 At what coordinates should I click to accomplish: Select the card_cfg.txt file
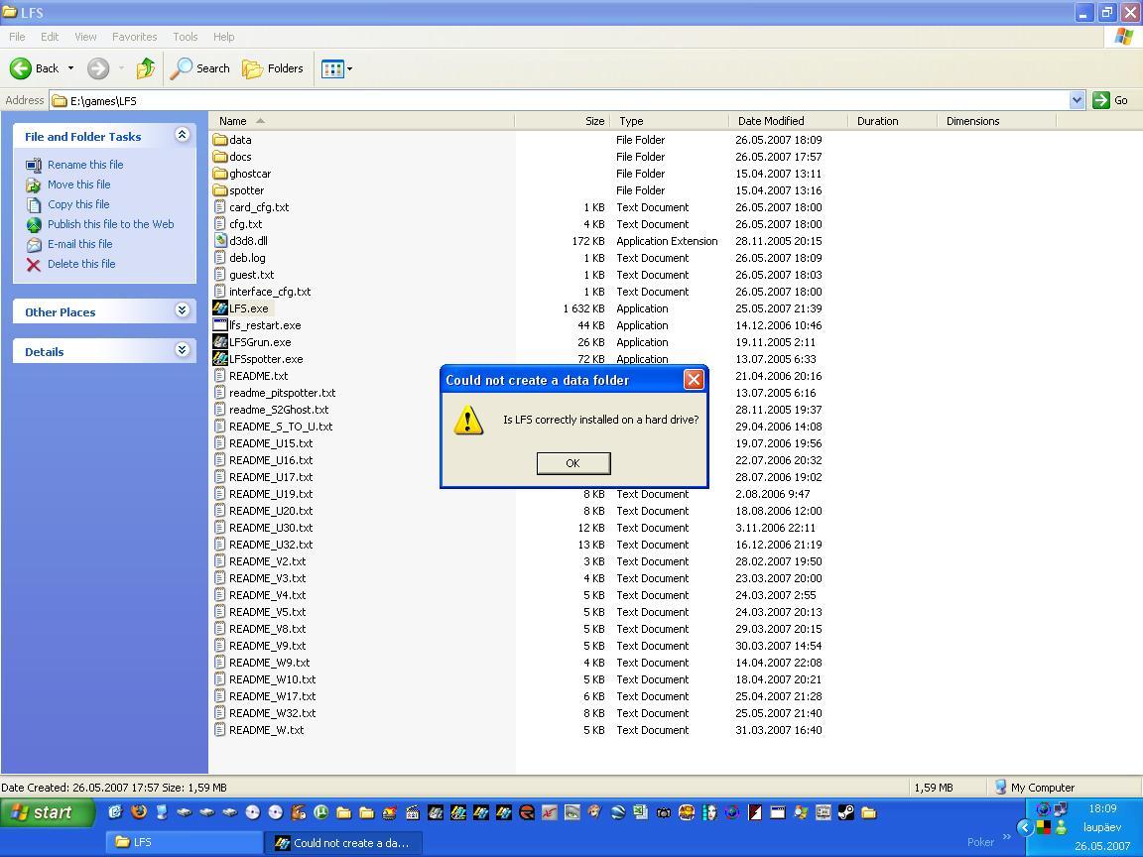[259, 207]
